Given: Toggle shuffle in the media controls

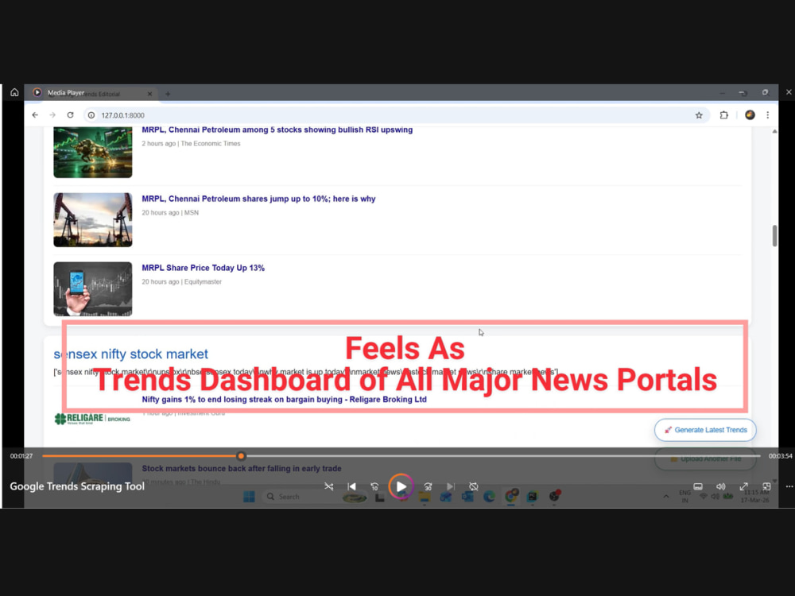Looking at the screenshot, I should [329, 486].
